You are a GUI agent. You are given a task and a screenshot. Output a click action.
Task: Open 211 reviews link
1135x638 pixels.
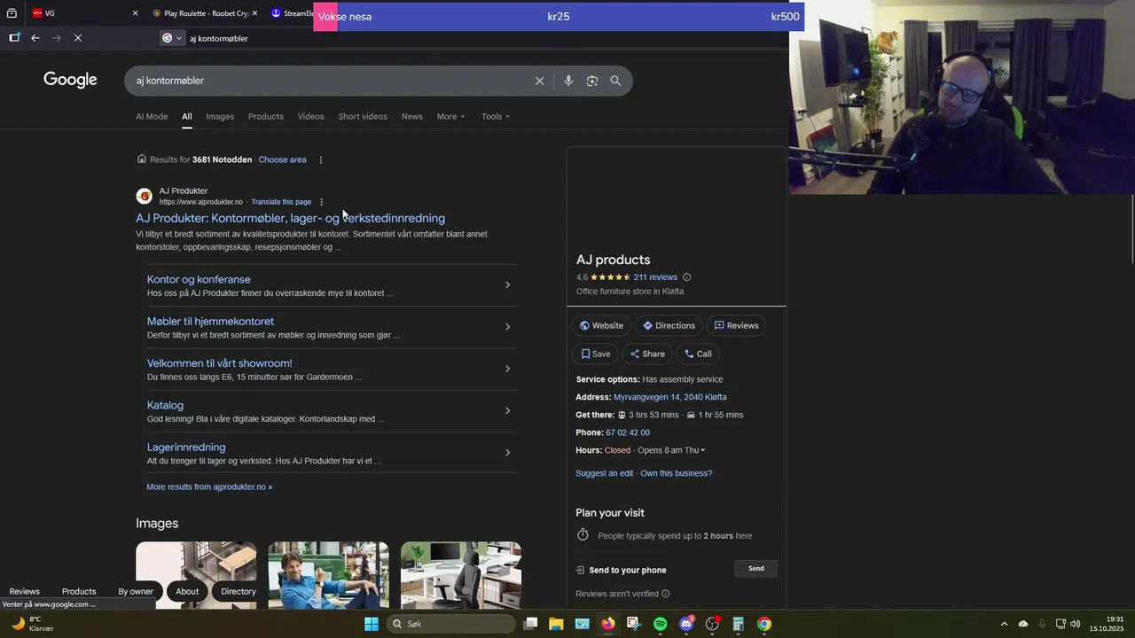click(x=655, y=277)
